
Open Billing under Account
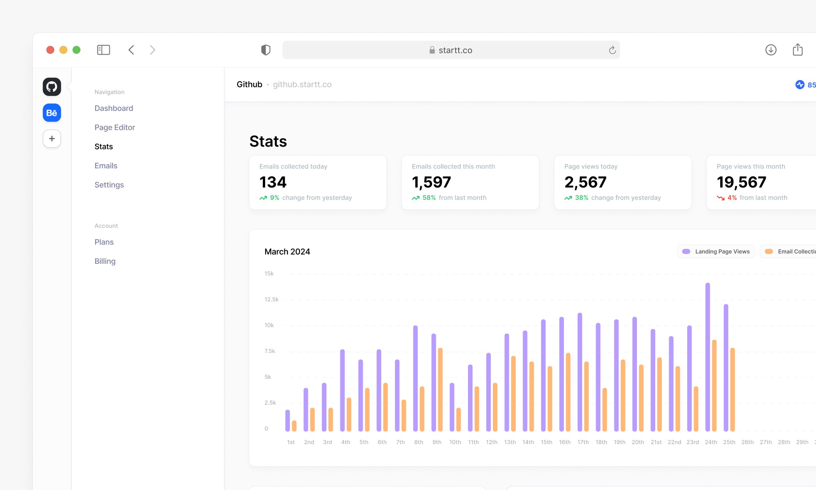tap(105, 261)
